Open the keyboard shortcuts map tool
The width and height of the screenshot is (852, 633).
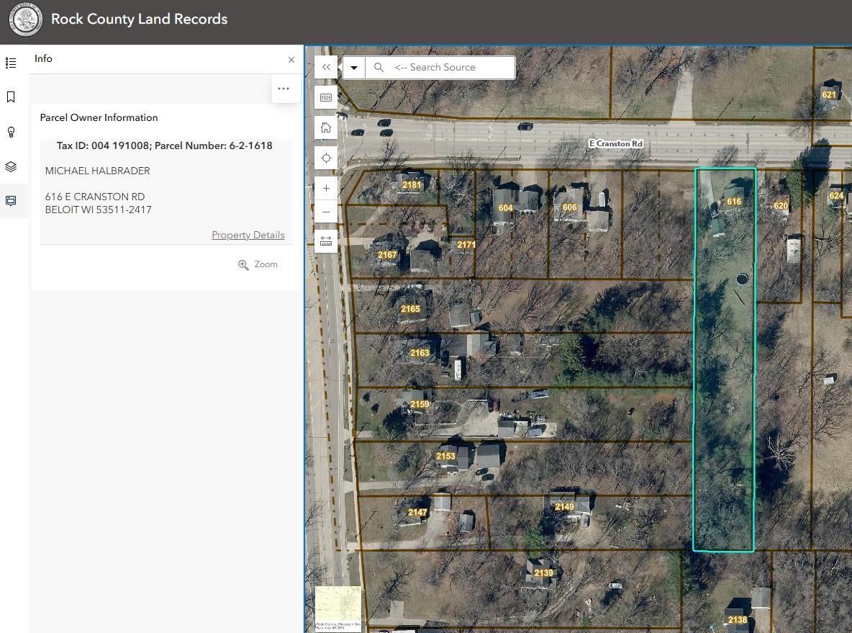[x=326, y=98]
